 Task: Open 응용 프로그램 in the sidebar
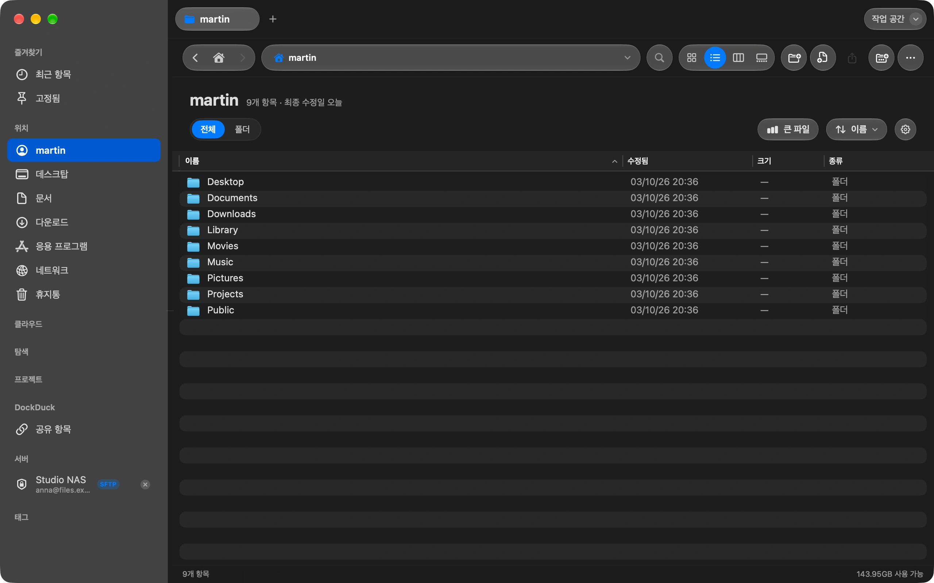pos(84,246)
